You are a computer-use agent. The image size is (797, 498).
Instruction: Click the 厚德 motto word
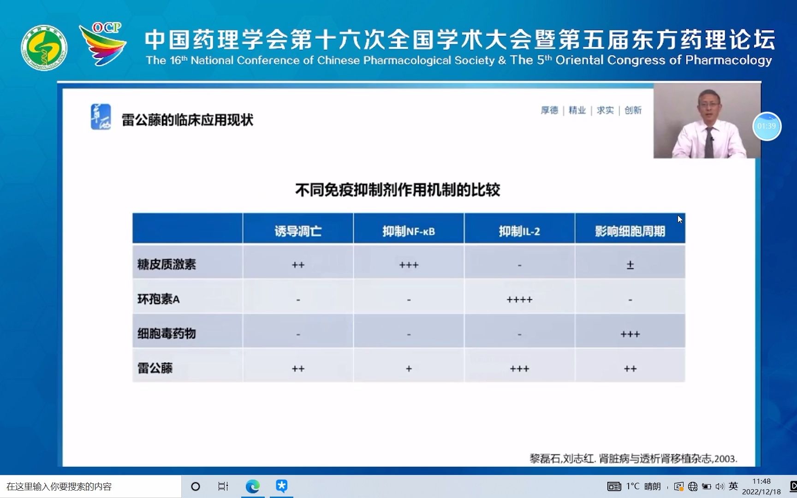pos(549,110)
